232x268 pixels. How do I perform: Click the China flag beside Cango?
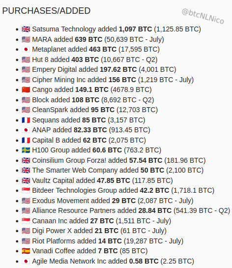click(26, 89)
